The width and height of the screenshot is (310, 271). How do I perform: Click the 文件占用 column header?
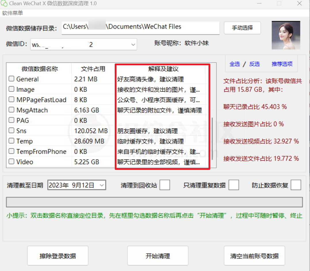point(93,69)
